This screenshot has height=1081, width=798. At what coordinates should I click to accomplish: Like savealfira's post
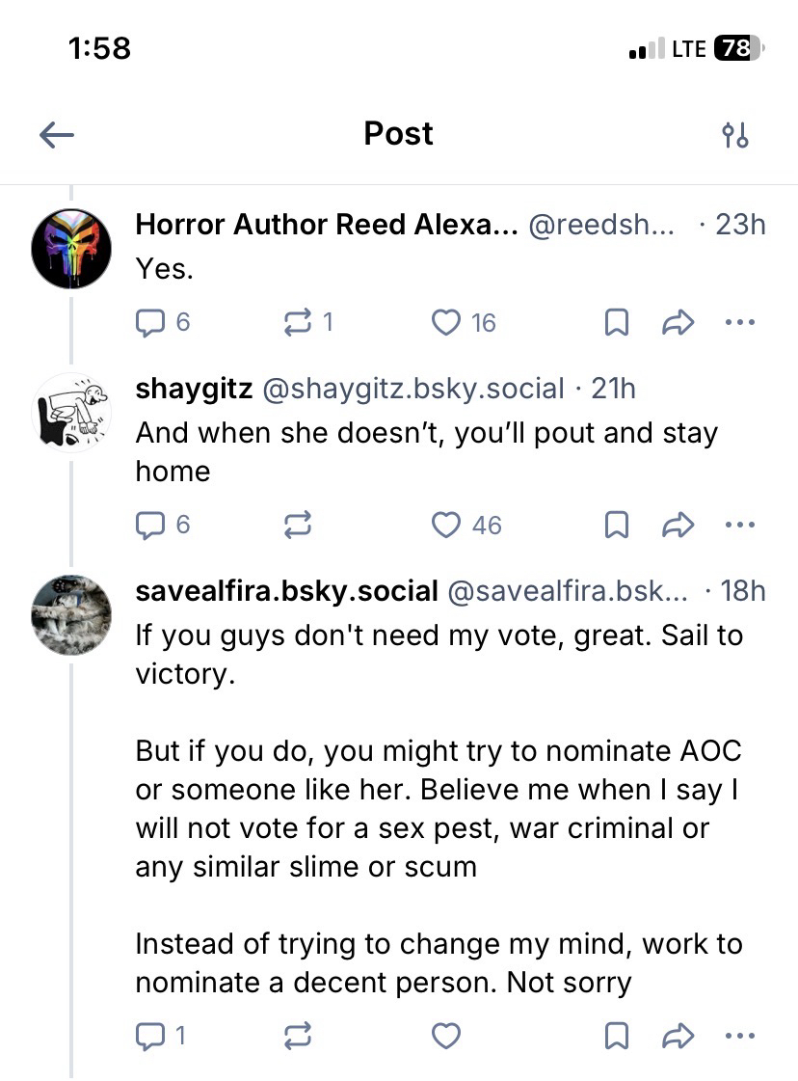click(x=446, y=1036)
